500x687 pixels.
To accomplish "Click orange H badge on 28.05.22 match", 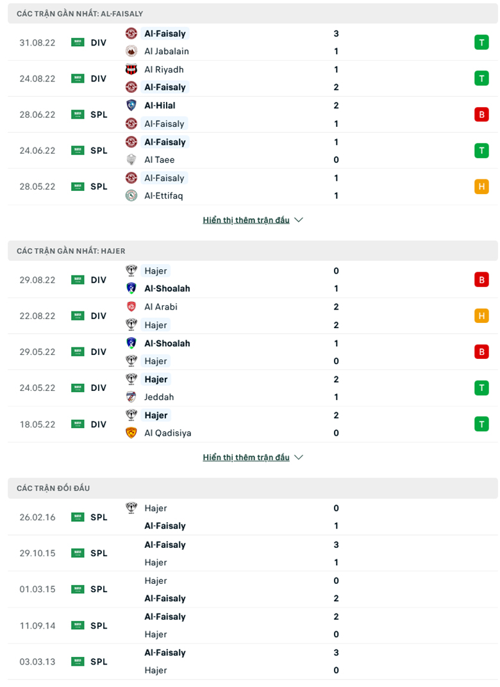I will (x=481, y=186).
